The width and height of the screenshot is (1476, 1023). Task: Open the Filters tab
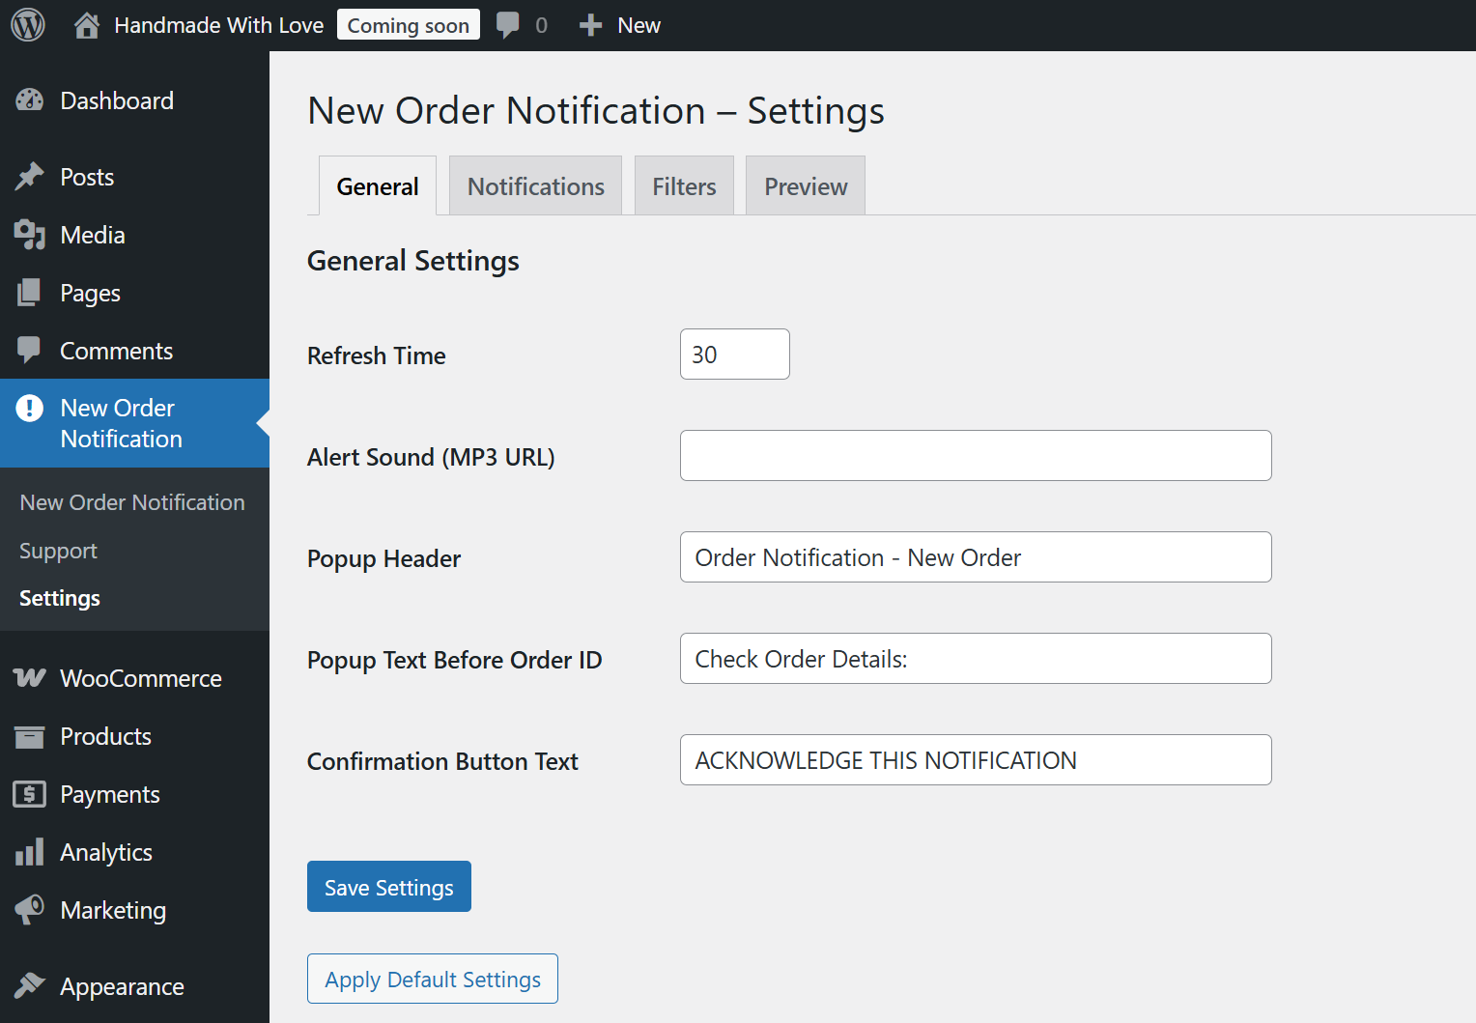(684, 185)
